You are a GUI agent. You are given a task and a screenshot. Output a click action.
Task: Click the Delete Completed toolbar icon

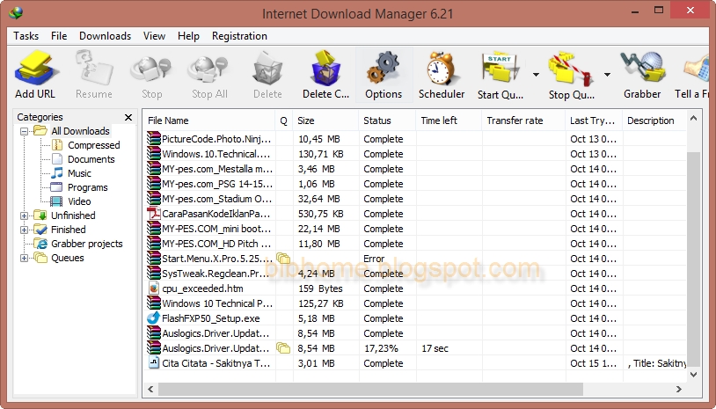[326, 70]
